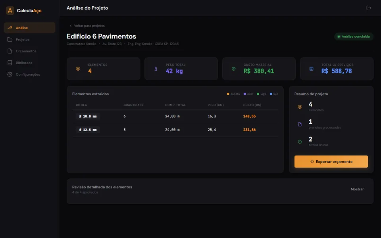Click the pranchas processadas file icon
The height and width of the screenshot is (238, 381).
(300, 124)
